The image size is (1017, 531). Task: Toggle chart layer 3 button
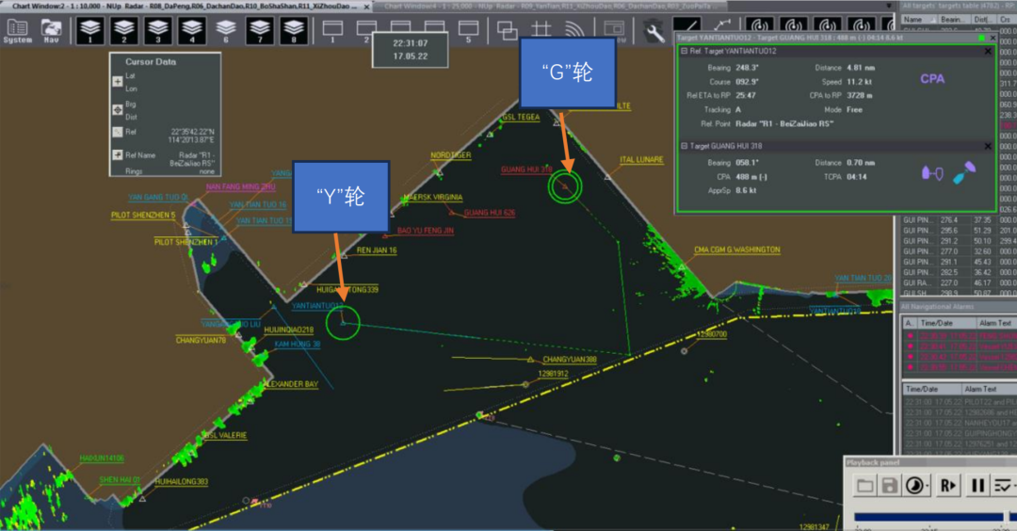pos(157,30)
